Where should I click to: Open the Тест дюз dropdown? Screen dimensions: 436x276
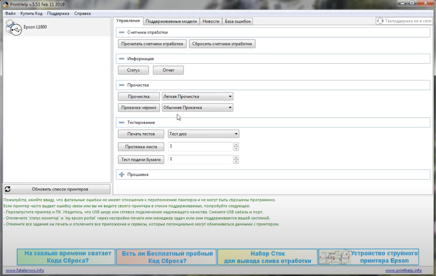[x=236, y=134]
